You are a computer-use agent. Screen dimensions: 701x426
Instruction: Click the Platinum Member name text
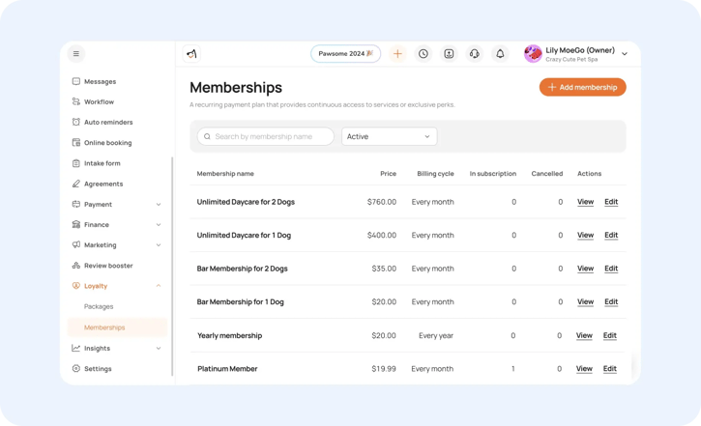(x=227, y=369)
